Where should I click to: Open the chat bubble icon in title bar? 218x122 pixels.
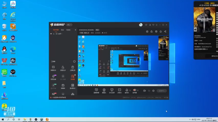tap(150, 25)
